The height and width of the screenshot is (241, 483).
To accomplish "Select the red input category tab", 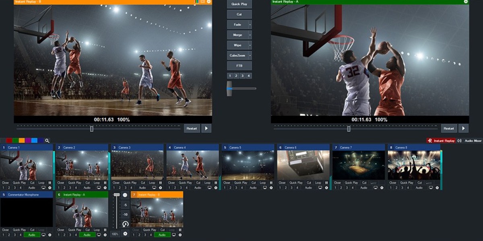I will pos(9,141).
